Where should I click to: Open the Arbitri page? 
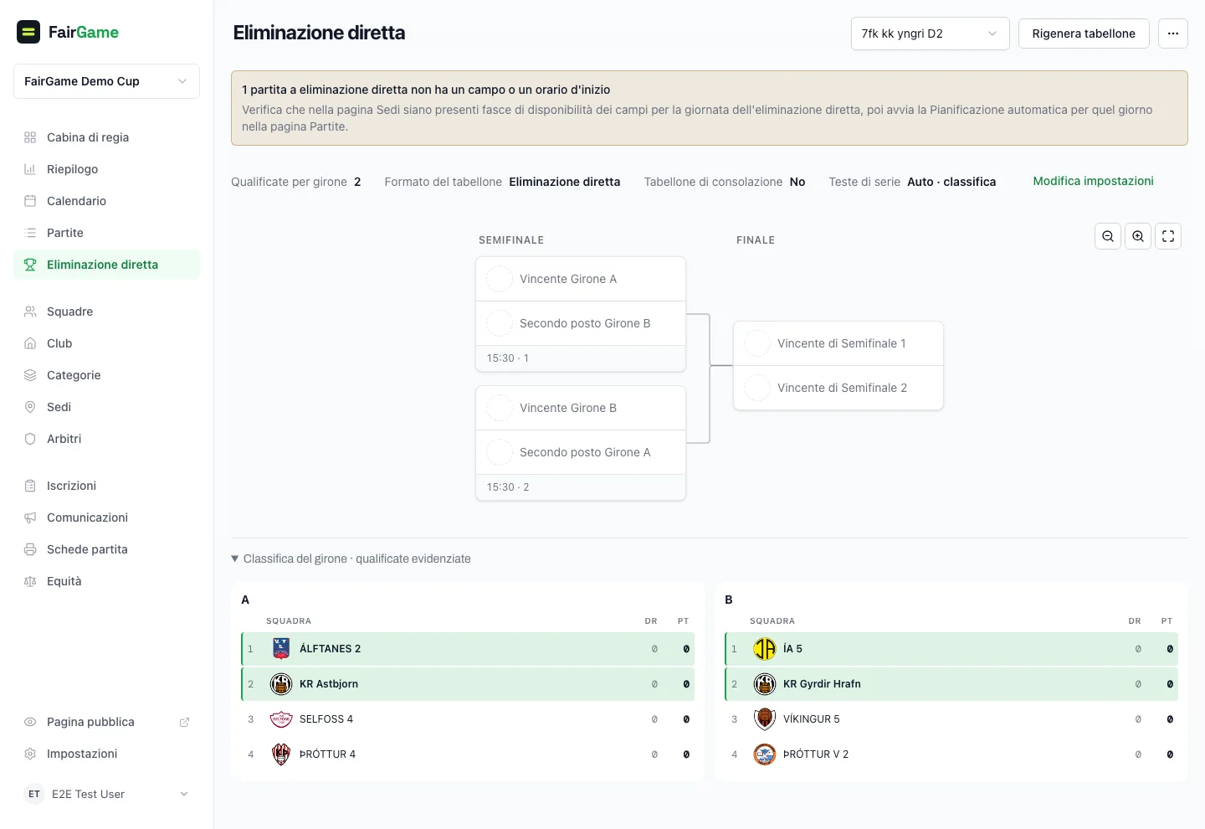click(x=106, y=439)
